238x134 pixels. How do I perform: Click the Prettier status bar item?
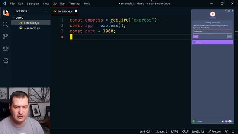coord(214,131)
